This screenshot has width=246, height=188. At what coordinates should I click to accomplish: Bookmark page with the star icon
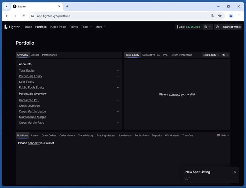click(x=220, y=16)
